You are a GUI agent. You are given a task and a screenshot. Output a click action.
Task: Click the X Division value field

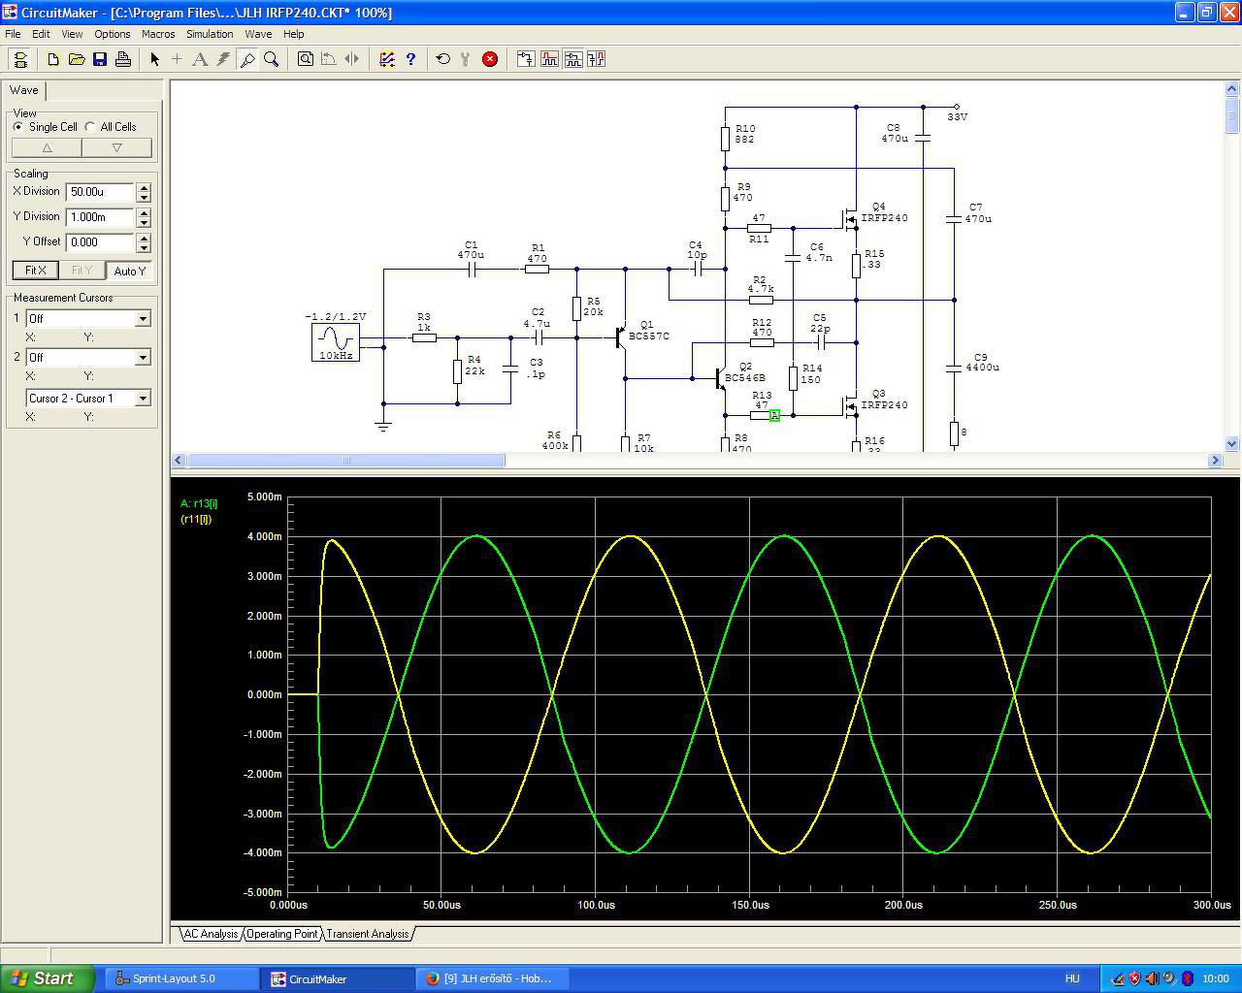click(x=100, y=192)
